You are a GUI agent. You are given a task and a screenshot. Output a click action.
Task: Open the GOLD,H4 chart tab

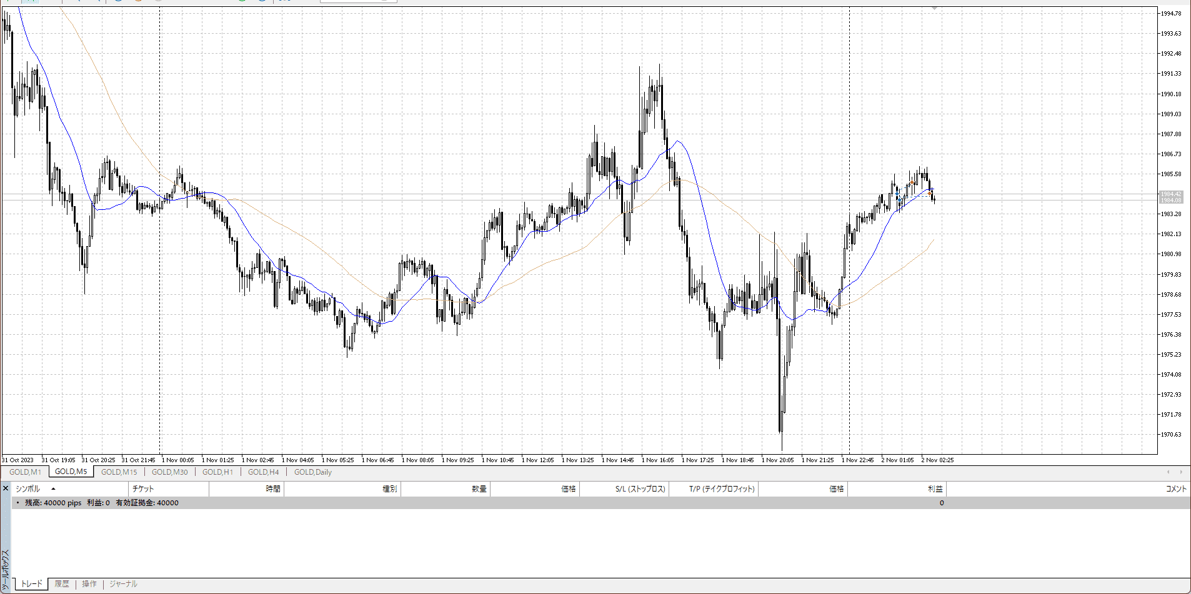click(263, 472)
